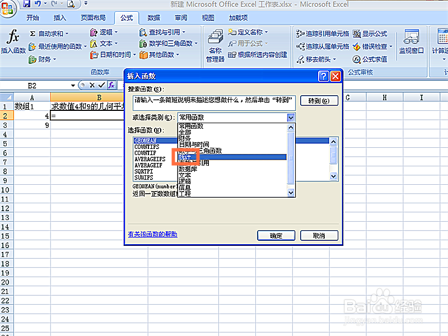
Task: Click Create from Selection (根据所选内容创建)
Action: coord(258,54)
